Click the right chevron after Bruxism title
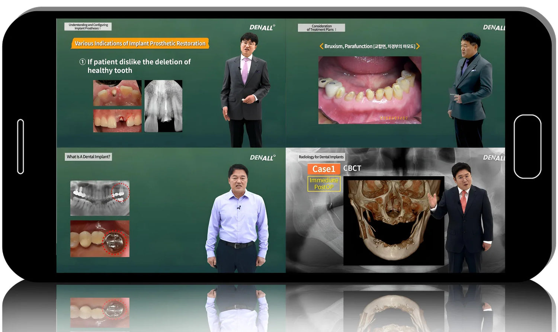The width and height of the screenshot is (558, 332). click(418, 46)
